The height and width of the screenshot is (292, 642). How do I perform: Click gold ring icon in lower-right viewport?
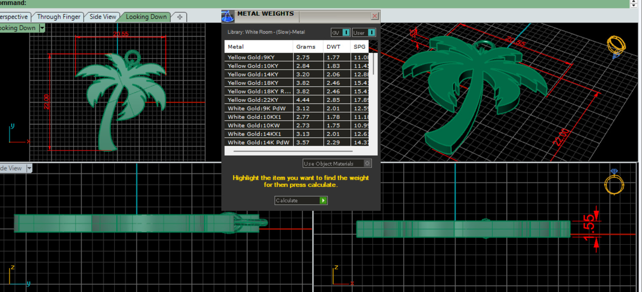tap(614, 181)
